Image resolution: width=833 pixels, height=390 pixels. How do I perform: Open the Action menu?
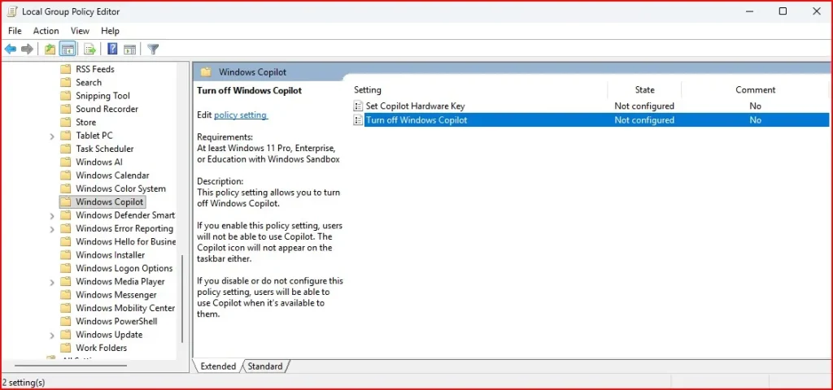[x=46, y=31]
